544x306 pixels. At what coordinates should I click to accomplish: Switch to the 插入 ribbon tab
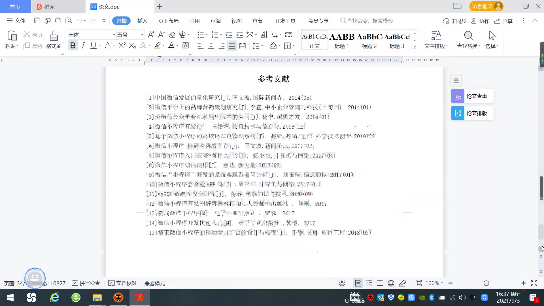(x=142, y=21)
